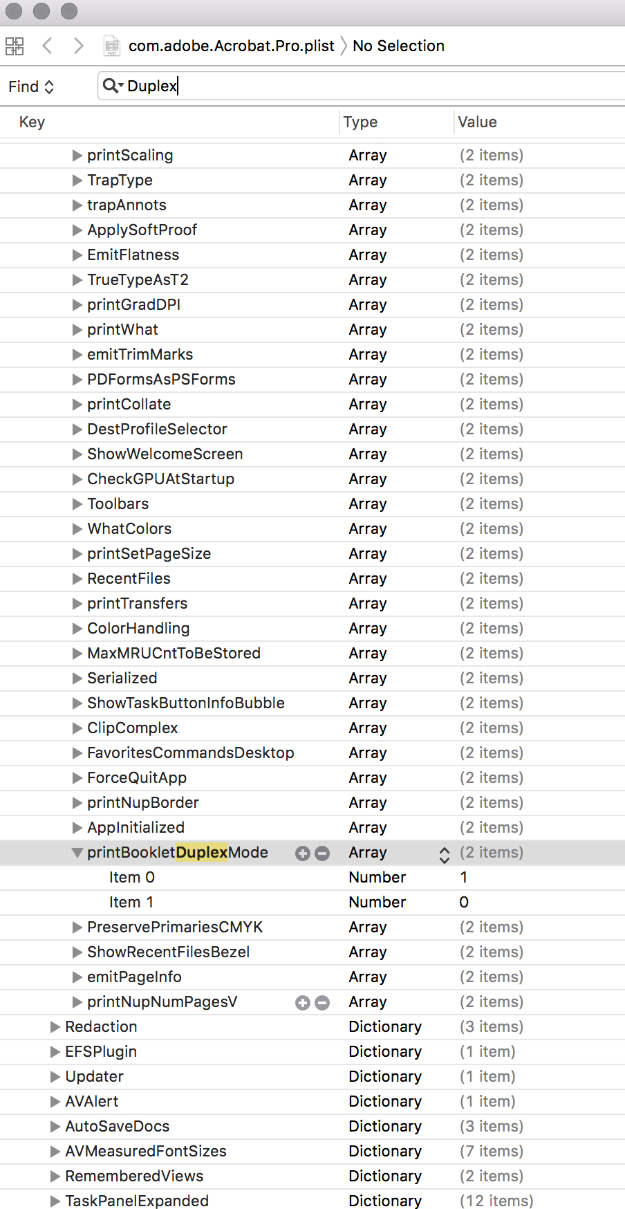Expand the printCollate row
625x1209 pixels.
pos(77,405)
